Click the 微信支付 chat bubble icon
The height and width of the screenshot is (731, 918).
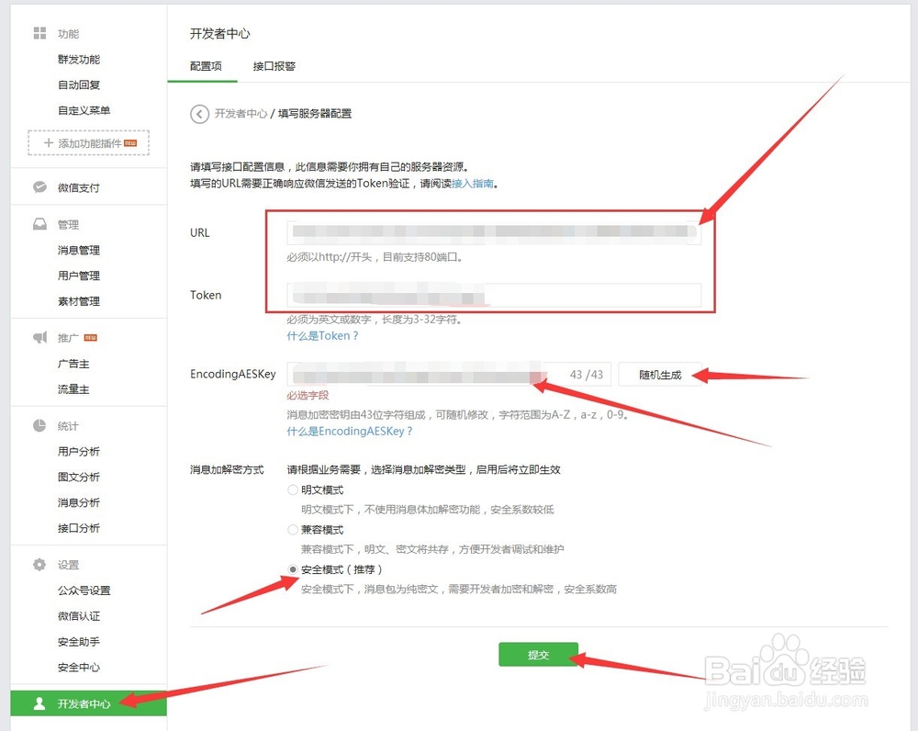pos(39,186)
